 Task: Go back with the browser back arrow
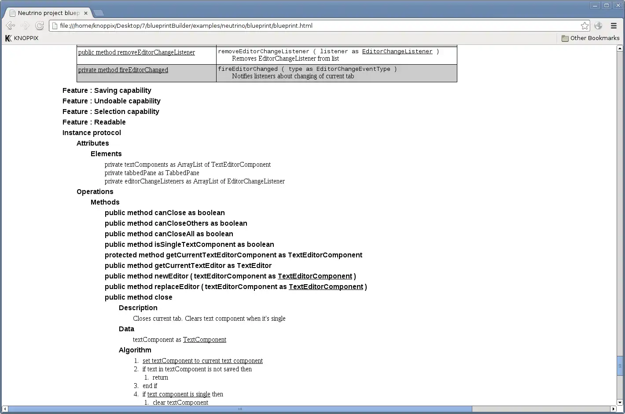click(10, 26)
